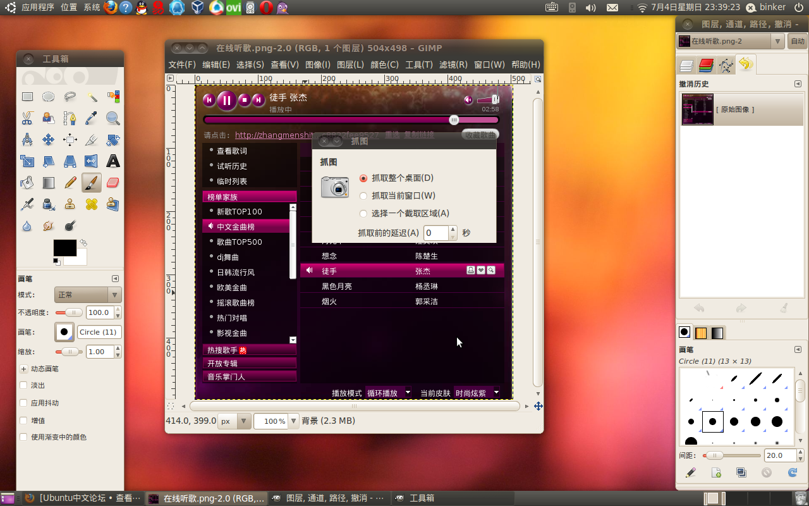Select the Color Picker eyedropper tool
The width and height of the screenshot is (809, 506).
[x=92, y=118]
